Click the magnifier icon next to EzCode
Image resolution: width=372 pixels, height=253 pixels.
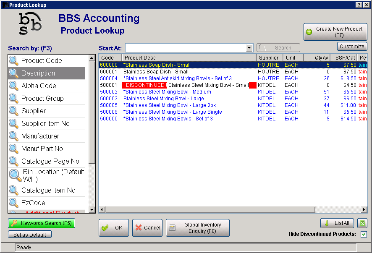click(14, 203)
